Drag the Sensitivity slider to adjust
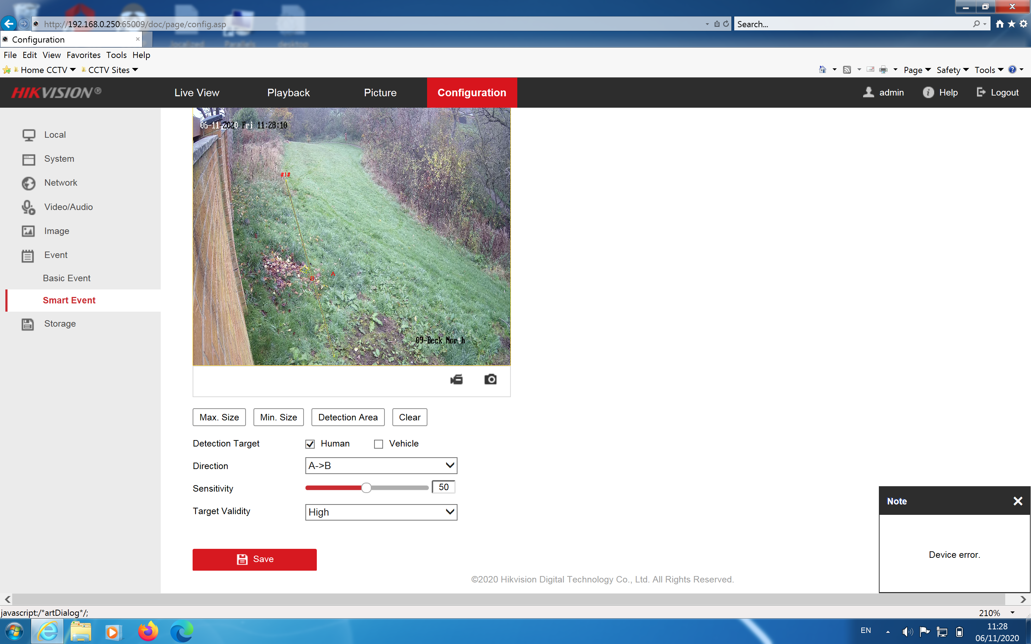Image resolution: width=1031 pixels, height=644 pixels. click(x=367, y=487)
